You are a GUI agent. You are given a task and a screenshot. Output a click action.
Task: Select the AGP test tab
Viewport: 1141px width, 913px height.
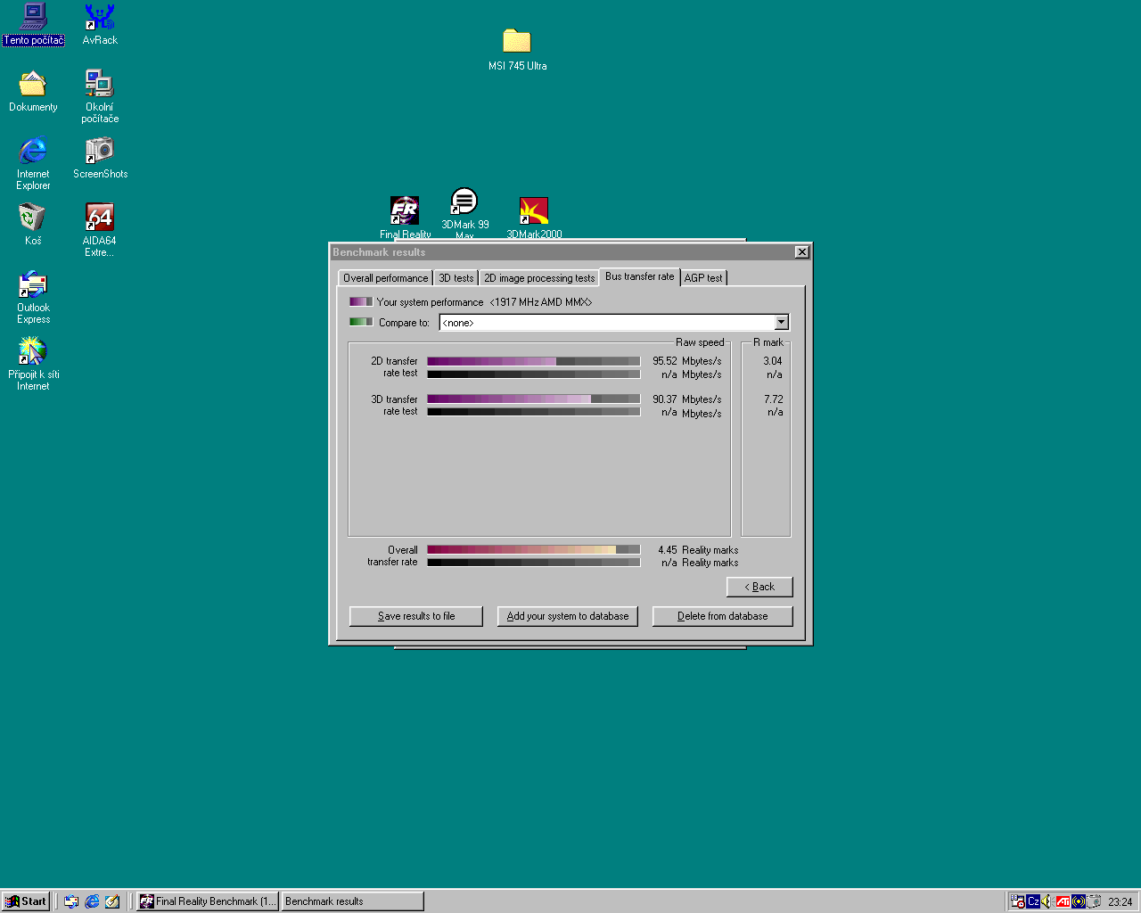point(703,278)
